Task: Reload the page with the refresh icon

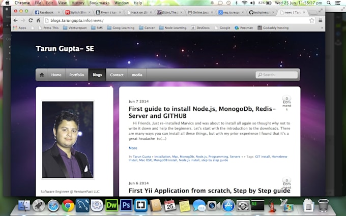Action: tap(31, 20)
